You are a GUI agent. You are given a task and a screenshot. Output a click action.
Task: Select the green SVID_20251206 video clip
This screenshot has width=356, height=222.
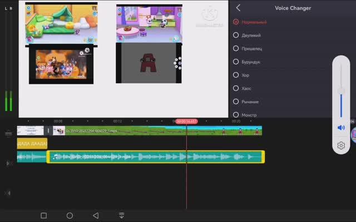click(157, 131)
